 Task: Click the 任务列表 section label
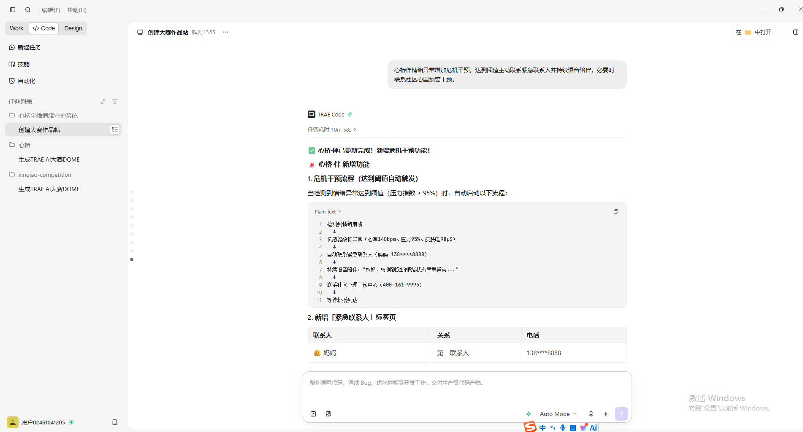click(20, 102)
